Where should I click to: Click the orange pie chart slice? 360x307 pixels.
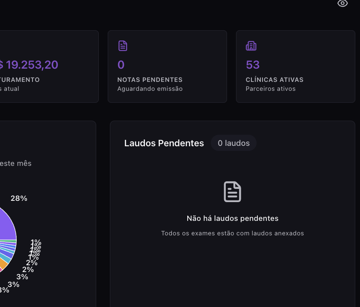click(x=3, y=265)
